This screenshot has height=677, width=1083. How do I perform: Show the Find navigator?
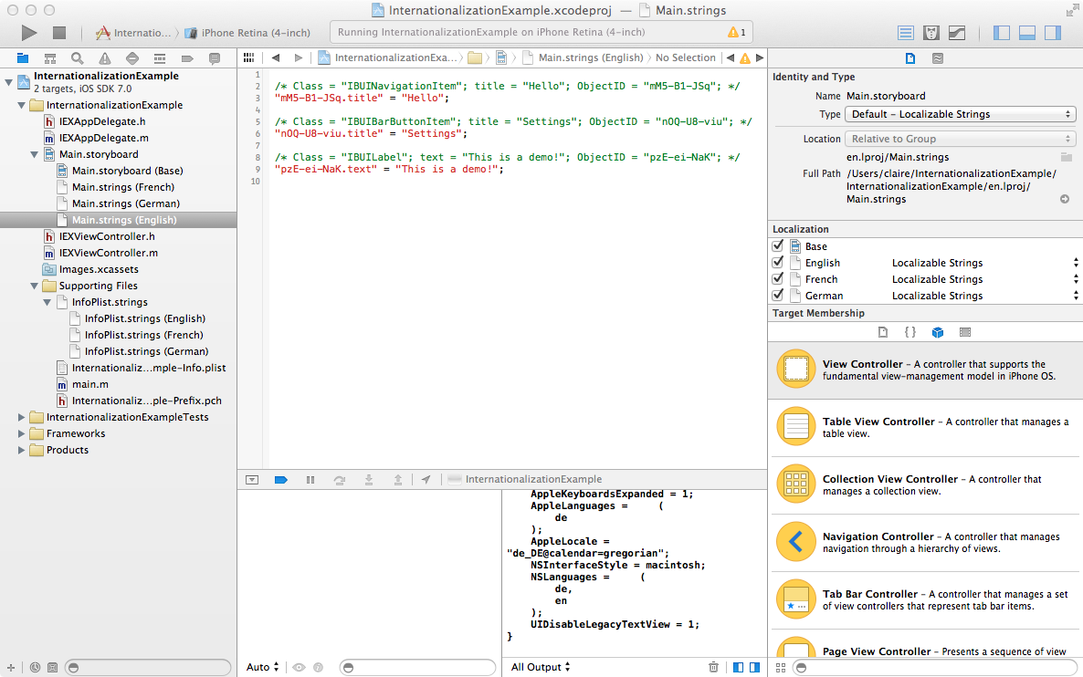click(x=78, y=58)
